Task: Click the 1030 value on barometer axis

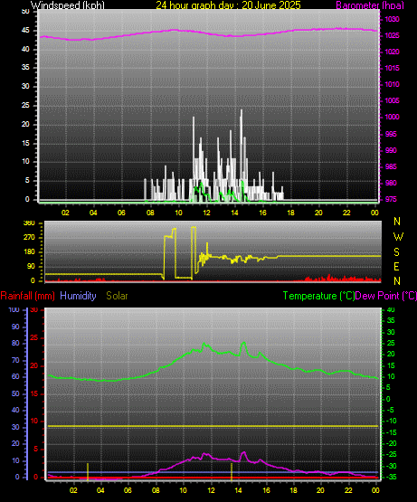Action: [x=392, y=20]
